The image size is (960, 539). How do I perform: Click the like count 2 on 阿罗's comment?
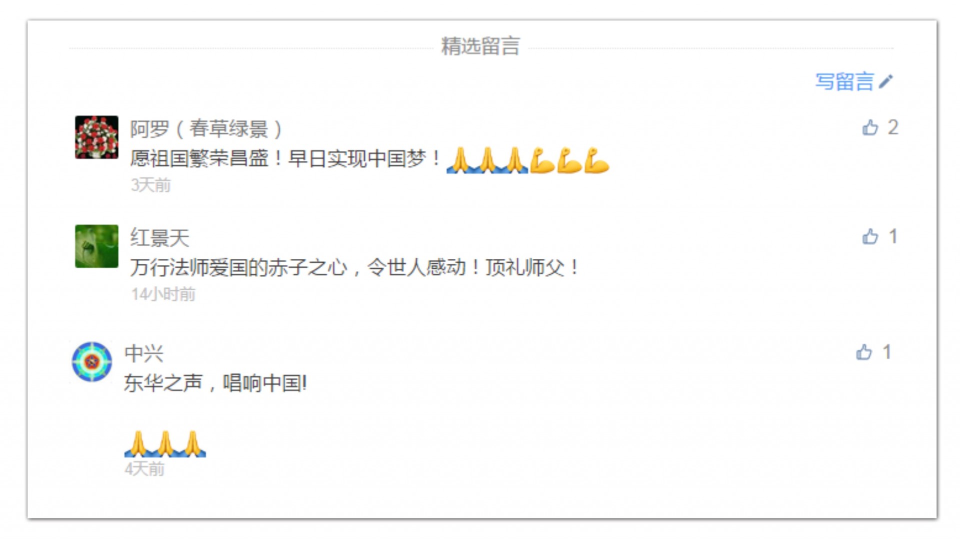[x=893, y=127]
